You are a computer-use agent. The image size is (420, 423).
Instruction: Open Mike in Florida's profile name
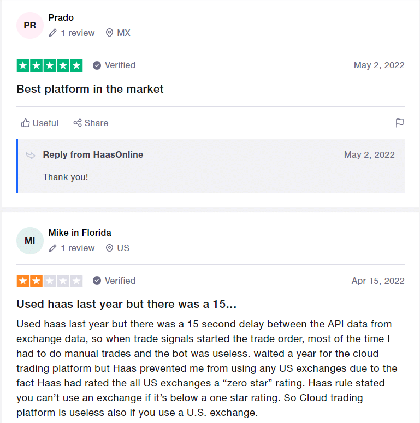(x=80, y=233)
